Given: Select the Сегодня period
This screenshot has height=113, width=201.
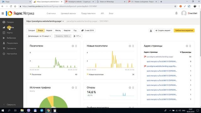Looking at the screenshot, I should tap(31, 30).
